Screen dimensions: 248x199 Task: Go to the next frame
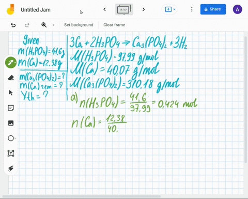click(x=144, y=9)
